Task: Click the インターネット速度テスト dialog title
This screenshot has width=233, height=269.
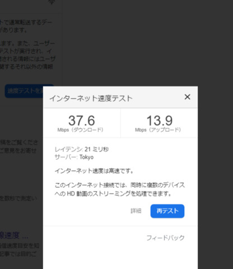Action: [x=91, y=99]
